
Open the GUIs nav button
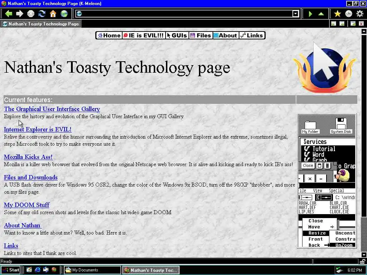point(177,35)
